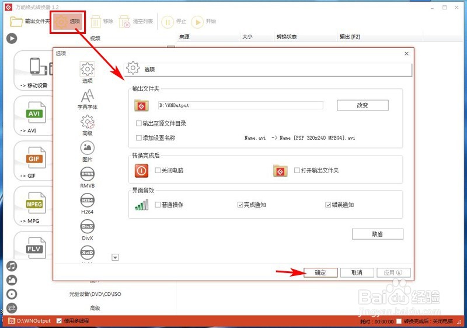Select the 视频 category header
This screenshot has height=328, width=467.
[95, 39]
